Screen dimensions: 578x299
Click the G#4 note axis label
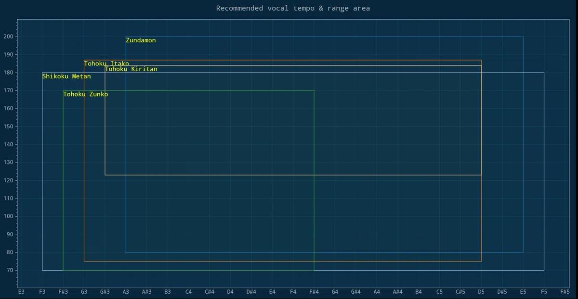pyautogui.click(x=356, y=292)
